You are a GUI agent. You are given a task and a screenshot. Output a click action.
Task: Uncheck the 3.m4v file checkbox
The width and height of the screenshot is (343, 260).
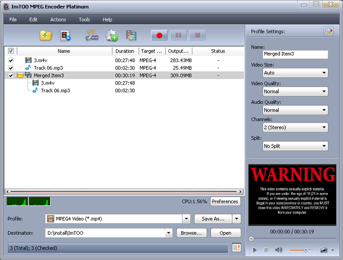click(11, 60)
